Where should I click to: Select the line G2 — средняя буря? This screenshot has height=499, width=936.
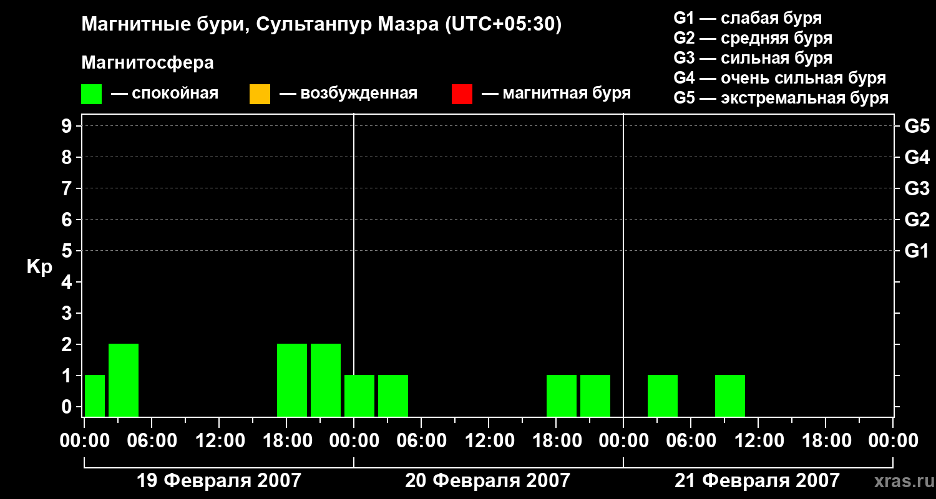pos(753,38)
